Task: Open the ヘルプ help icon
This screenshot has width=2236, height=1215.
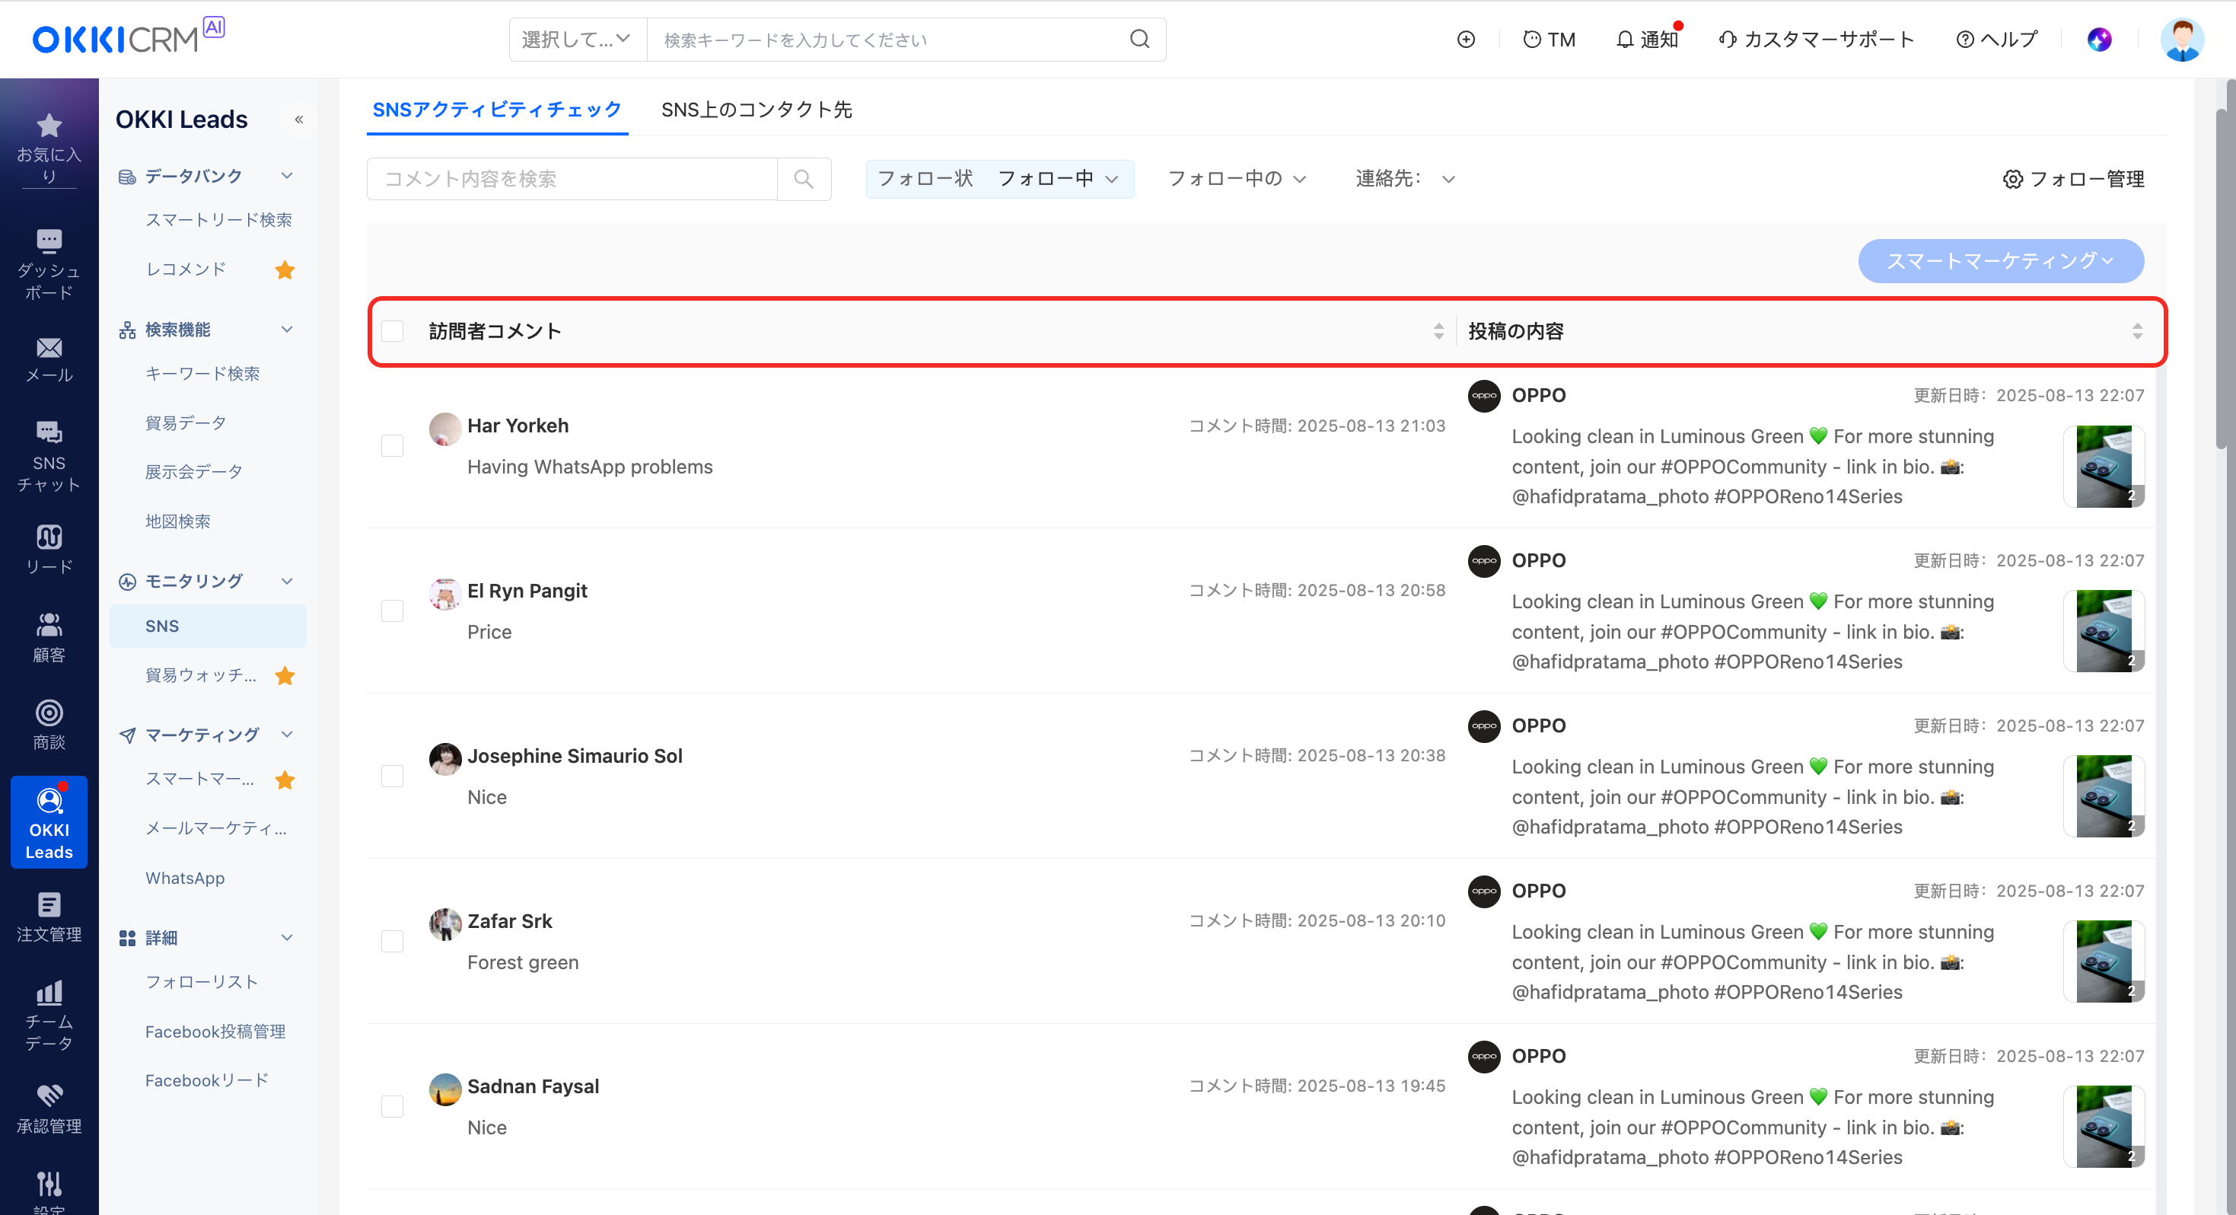Action: pyautogui.click(x=1996, y=39)
